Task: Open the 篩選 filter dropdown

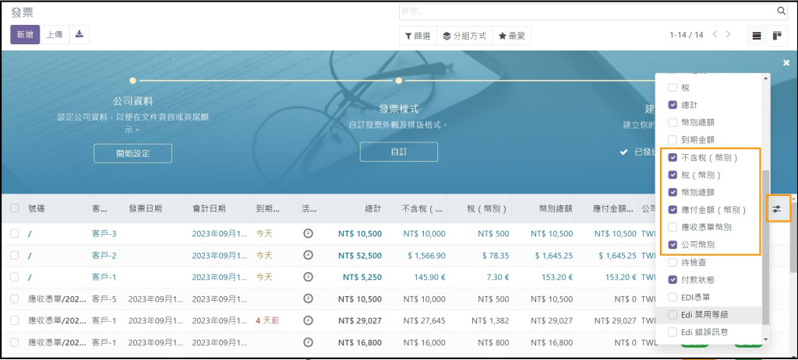Action: [418, 36]
